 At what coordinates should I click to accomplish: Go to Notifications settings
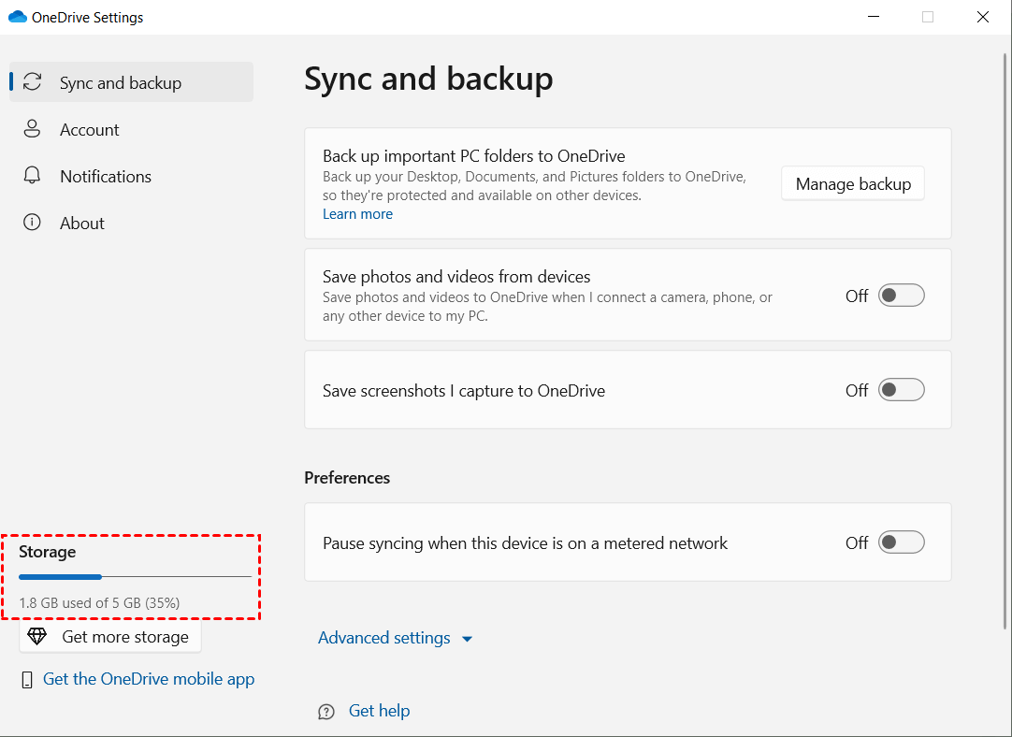pyautogui.click(x=132, y=176)
